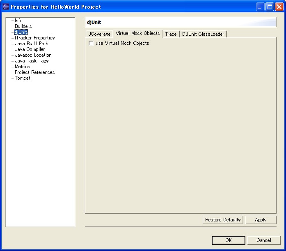Select Metrics in the tree
The height and width of the screenshot is (251, 286).
pos(23,67)
